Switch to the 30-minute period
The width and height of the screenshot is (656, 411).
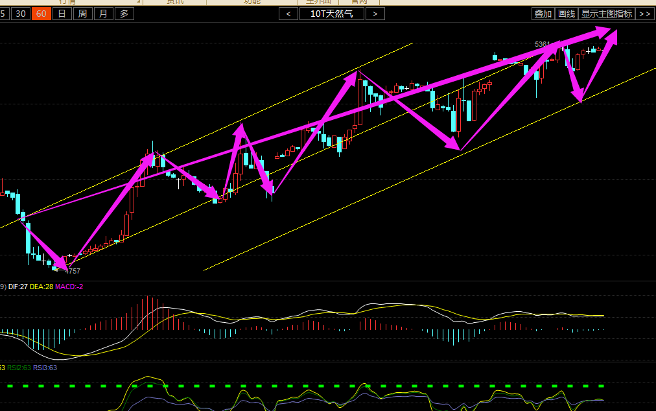pyautogui.click(x=21, y=14)
